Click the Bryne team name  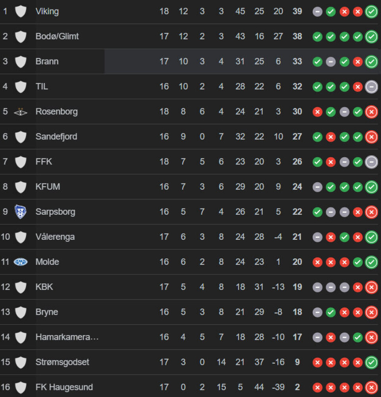[47, 312]
